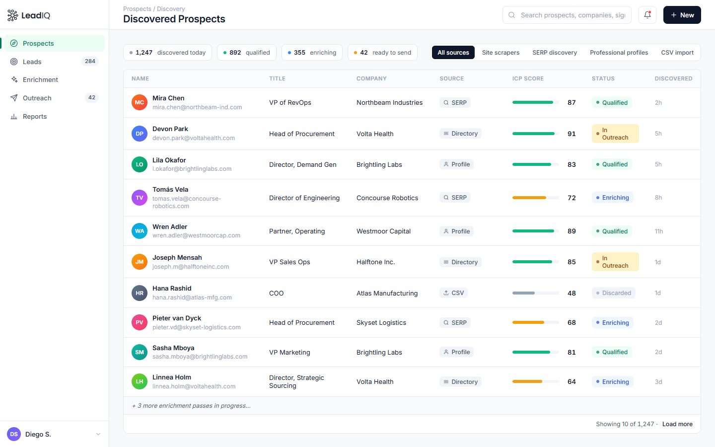Click '3 more enrichment passes in progress' text

(x=191, y=406)
